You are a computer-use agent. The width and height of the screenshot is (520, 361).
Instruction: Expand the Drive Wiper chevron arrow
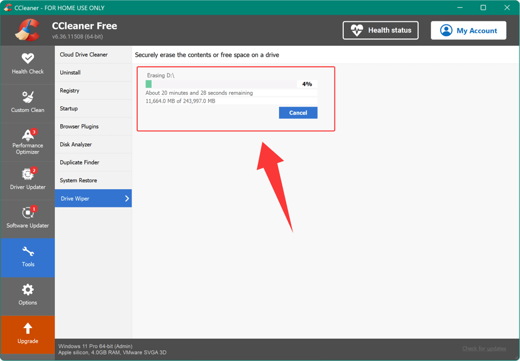(127, 198)
